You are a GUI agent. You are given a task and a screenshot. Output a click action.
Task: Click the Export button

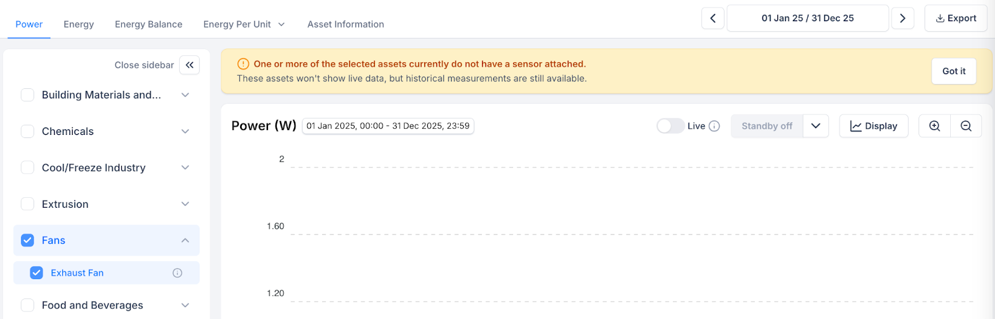tap(956, 18)
